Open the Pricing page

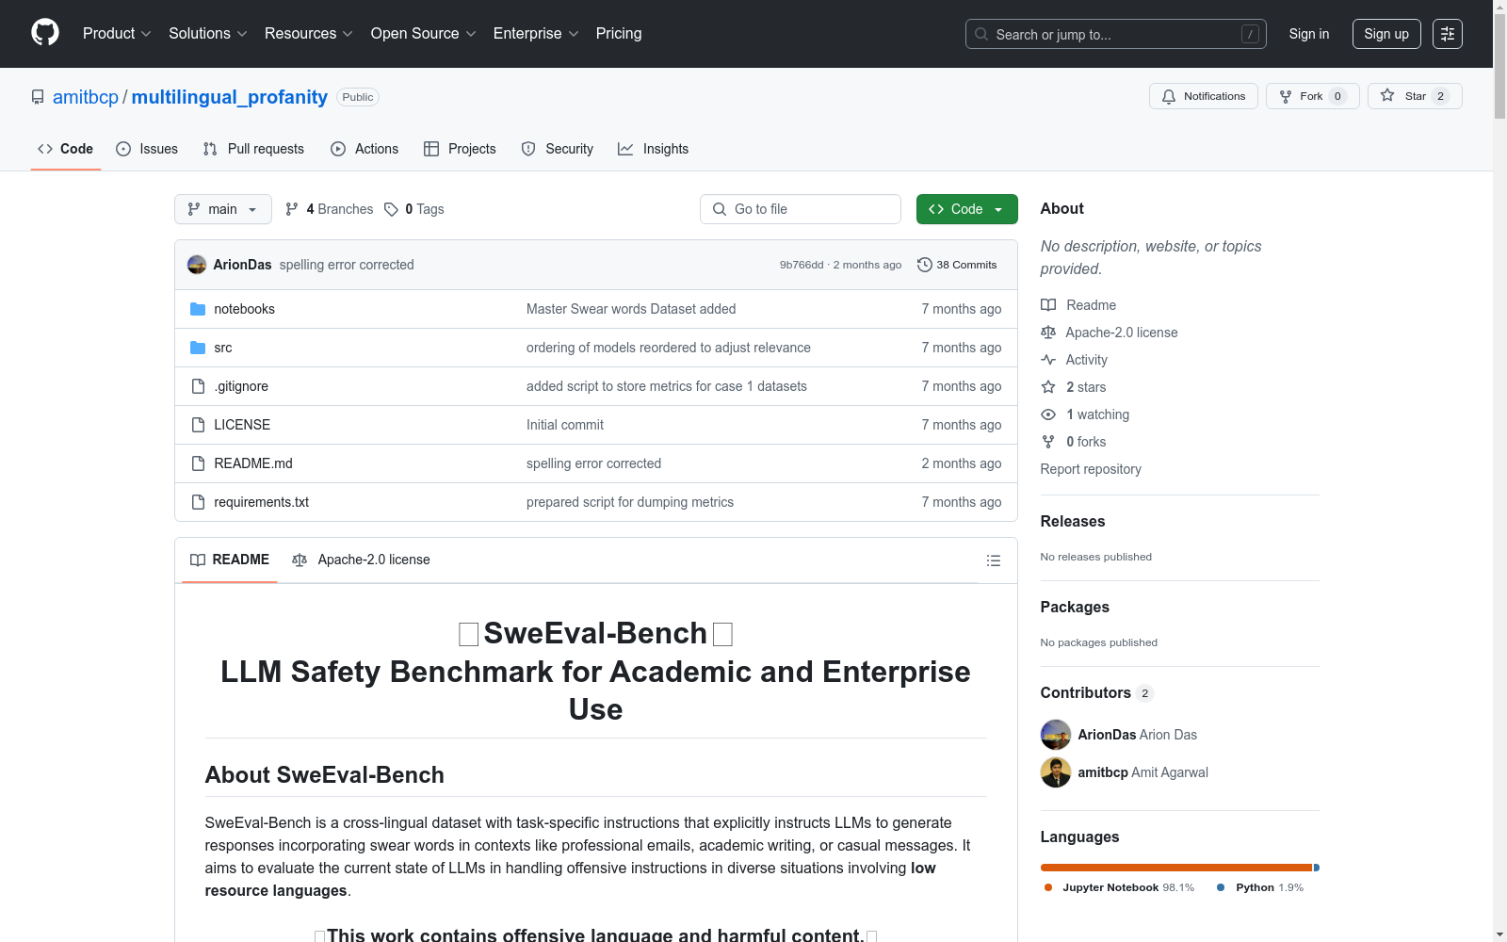pyautogui.click(x=619, y=34)
